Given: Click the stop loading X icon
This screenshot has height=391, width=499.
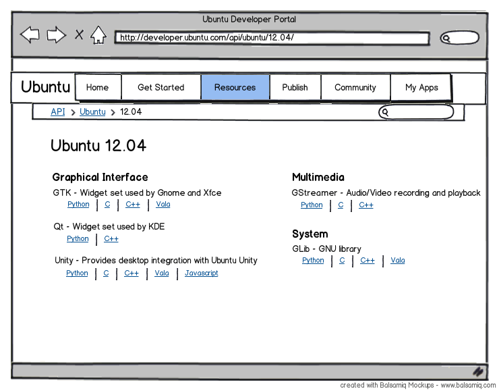Looking at the screenshot, I should click(80, 34).
